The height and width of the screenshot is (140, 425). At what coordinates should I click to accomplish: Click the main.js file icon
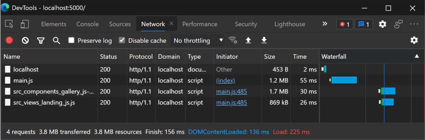click(8, 80)
